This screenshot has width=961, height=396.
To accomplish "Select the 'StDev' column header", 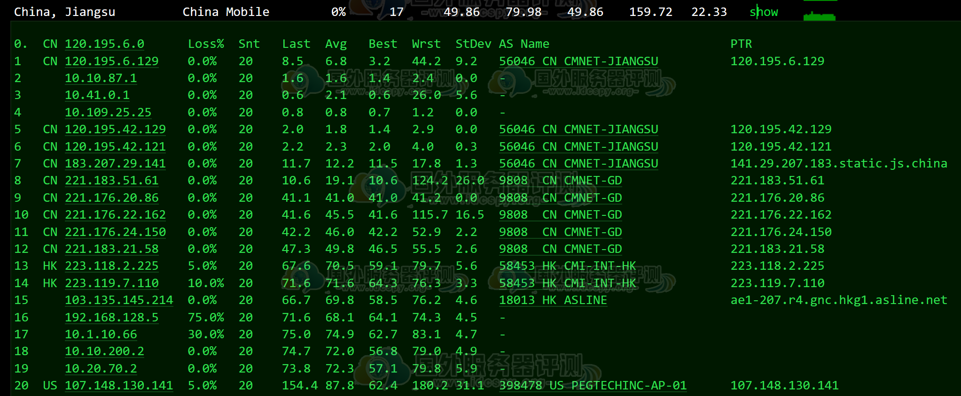I will click(x=473, y=44).
